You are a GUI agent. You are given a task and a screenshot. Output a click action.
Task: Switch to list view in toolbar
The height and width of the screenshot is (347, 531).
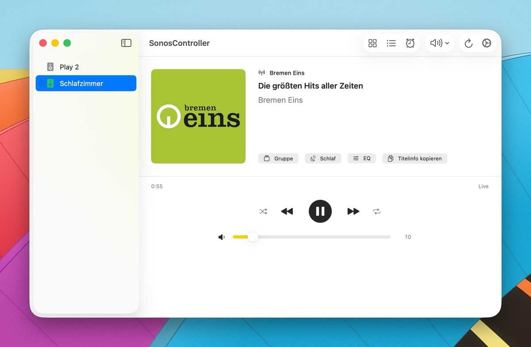pyautogui.click(x=391, y=43)
